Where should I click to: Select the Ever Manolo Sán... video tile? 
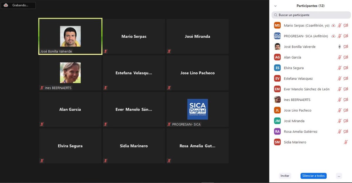pos(134,109)
